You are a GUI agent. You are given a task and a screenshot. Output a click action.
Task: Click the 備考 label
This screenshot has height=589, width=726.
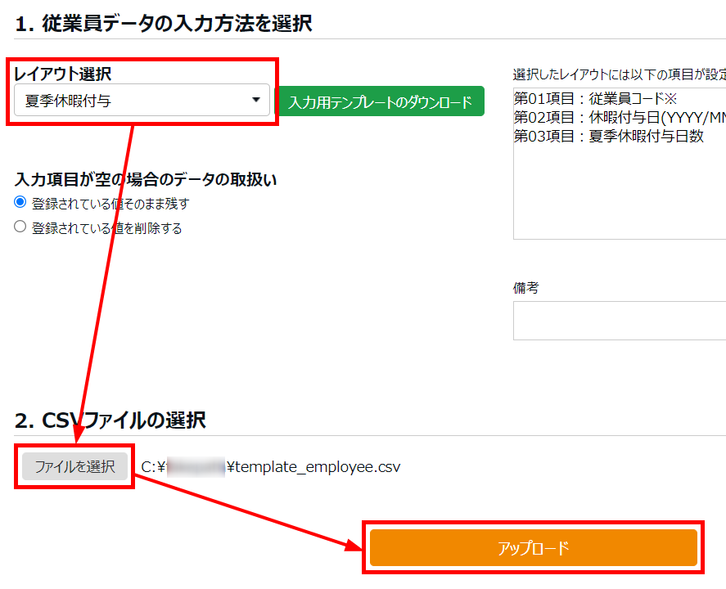click(526, 288)
